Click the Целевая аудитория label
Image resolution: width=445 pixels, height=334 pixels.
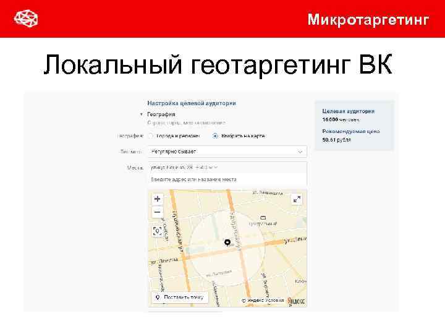(348, 111)
